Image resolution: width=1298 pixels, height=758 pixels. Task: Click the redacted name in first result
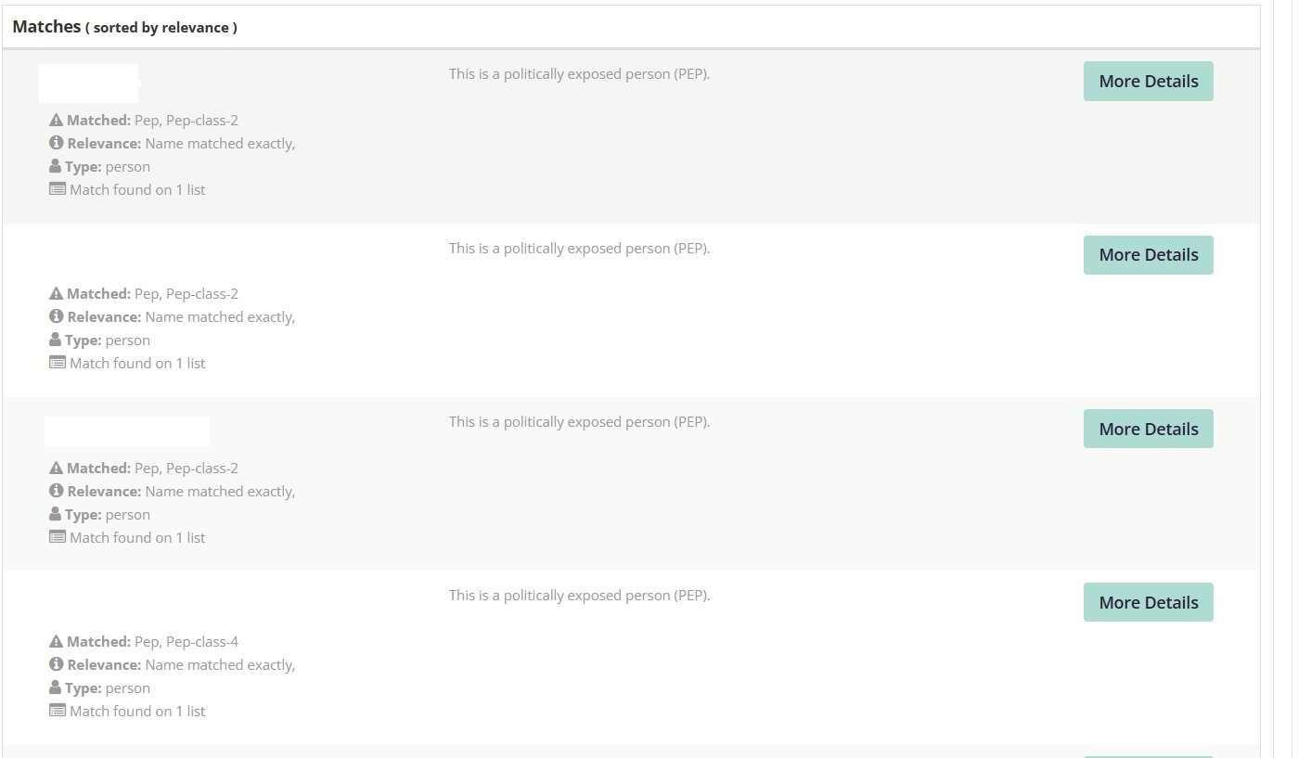coord(89,83)
